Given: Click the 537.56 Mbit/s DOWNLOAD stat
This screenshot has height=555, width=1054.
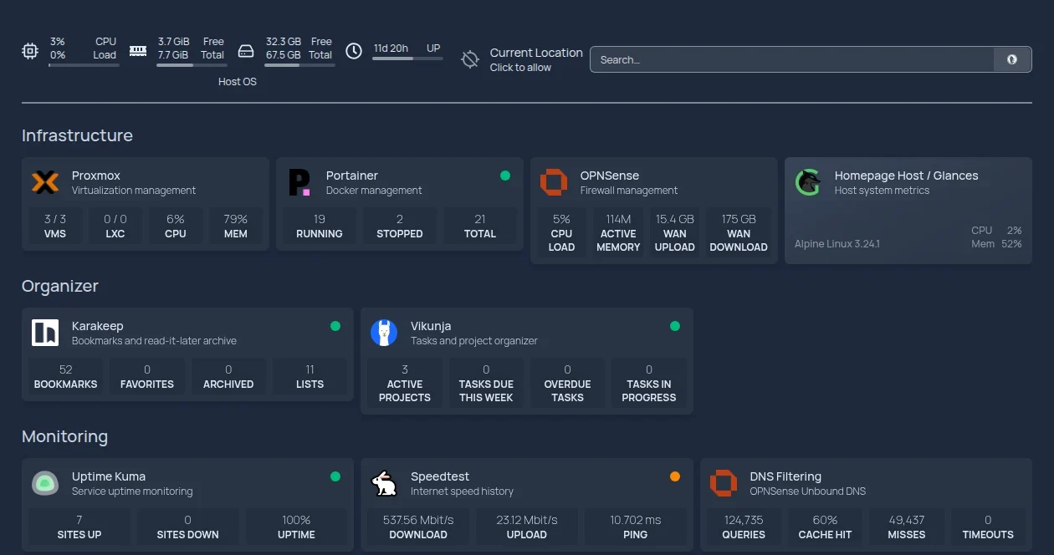Looking at the screenshot, I should tap(418, 527).
